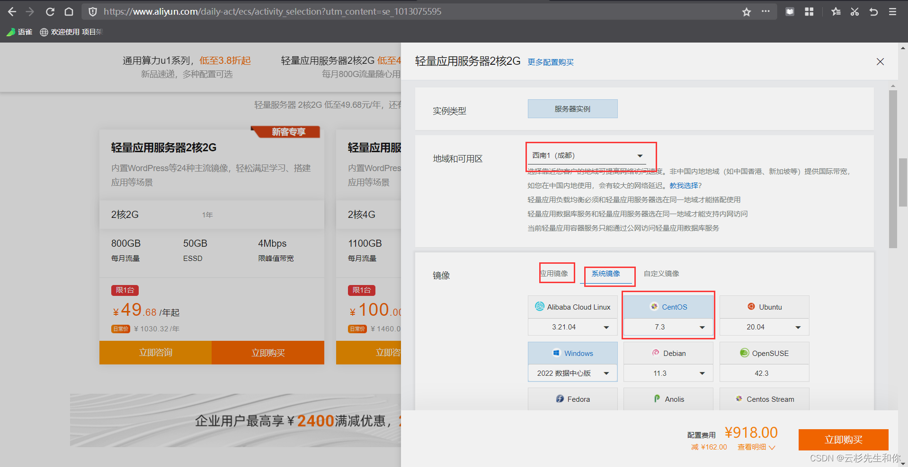This screenshot has width=908, height=467.
Task: Click 立即购买 in the purchase panel
Action: [x=844, y=440]
